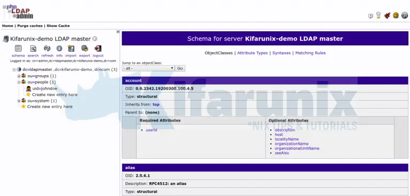Click the import icon

pos(71,48)
